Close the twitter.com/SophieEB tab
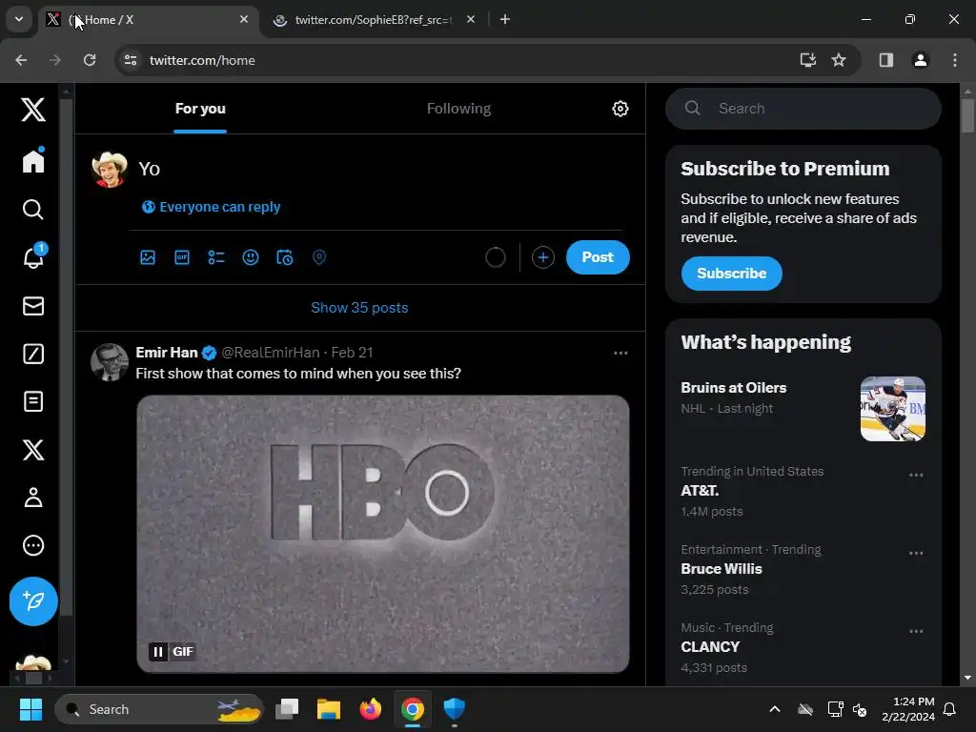 [x=471, y=19]
